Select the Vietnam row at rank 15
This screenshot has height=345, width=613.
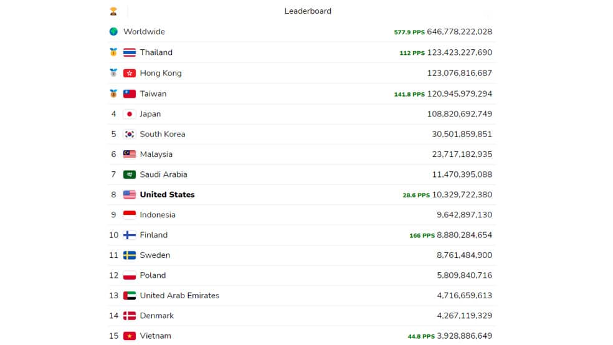click(x=302, y=336)
